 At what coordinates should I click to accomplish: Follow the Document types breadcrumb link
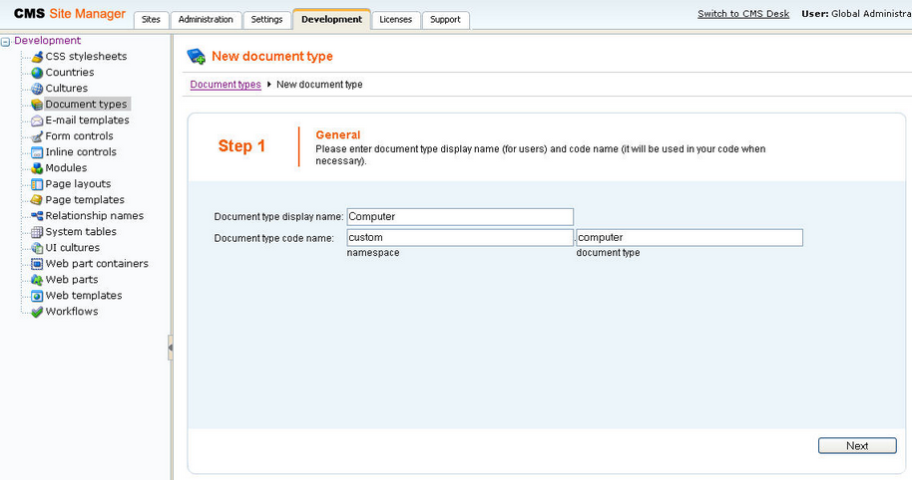click(226, 85)
